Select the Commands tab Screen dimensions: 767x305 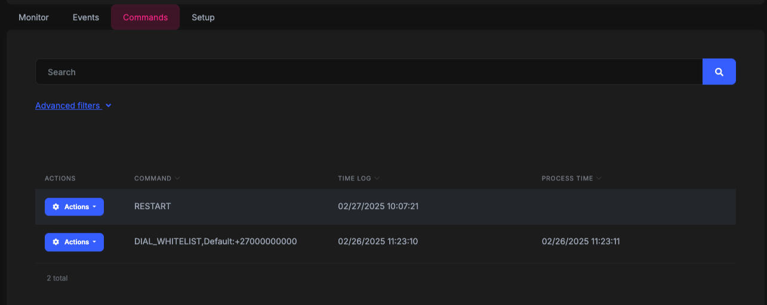[145, 17]
